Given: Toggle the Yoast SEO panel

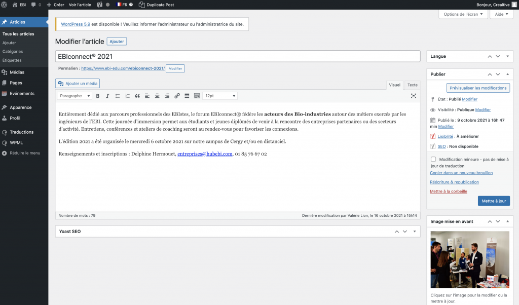Looking at the screenshot, I should coord(415,232).
